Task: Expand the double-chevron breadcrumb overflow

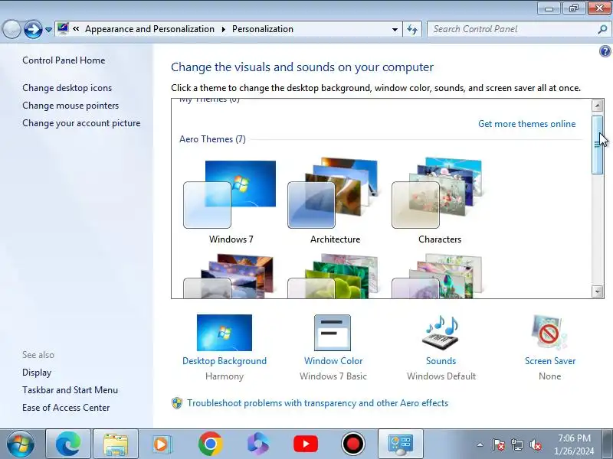Action: pos(76,29)
